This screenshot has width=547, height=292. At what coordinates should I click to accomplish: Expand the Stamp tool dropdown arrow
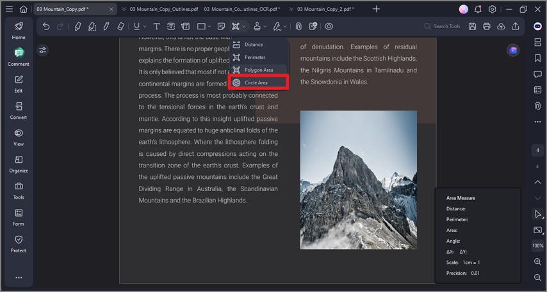click(x=265, y=26)
